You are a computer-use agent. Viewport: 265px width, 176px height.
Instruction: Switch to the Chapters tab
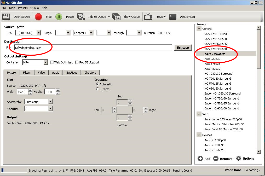pos(90,73)
